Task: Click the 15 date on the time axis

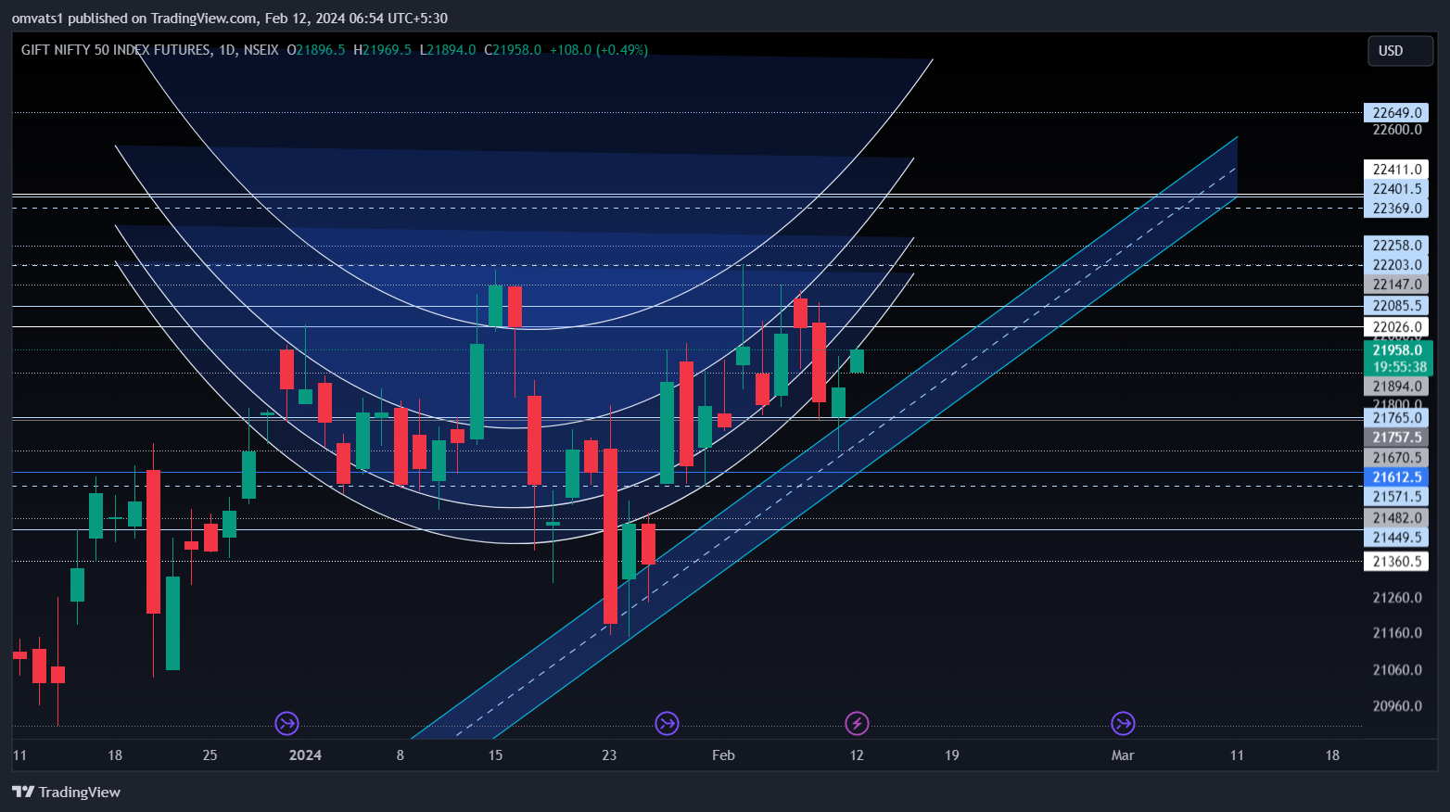Action: [495, 755]
